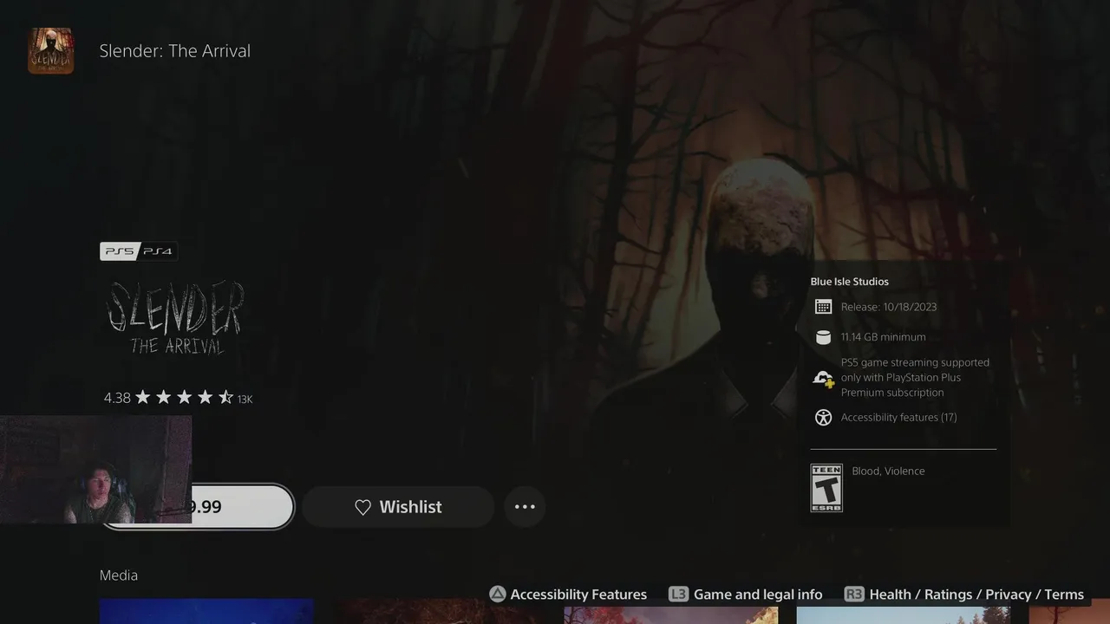Click the price purchase button
This screenshot has width=1110, height=624.
[198, 507]
